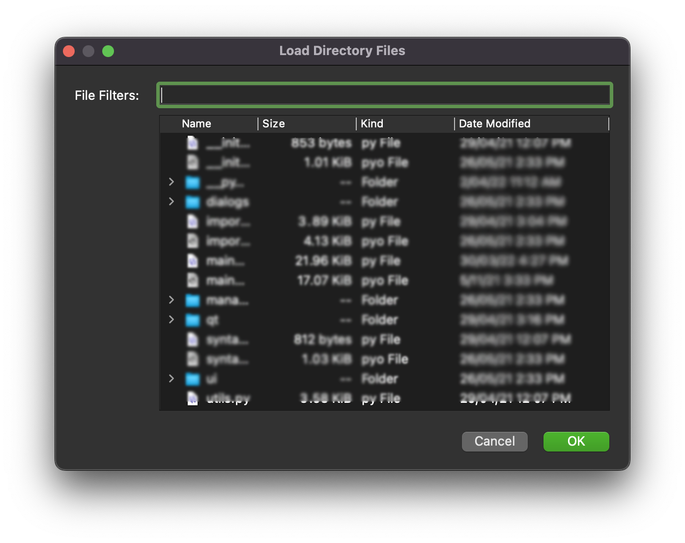The height and width of the screenshot is (543, 685).
Task: Click the file icon of the 17.07 KiB main... pyo file
Action: pos(193,280)
